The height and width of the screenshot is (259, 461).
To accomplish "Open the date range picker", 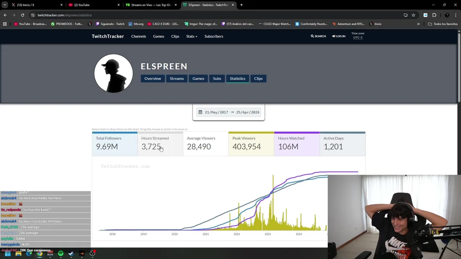I will [229, 112].
